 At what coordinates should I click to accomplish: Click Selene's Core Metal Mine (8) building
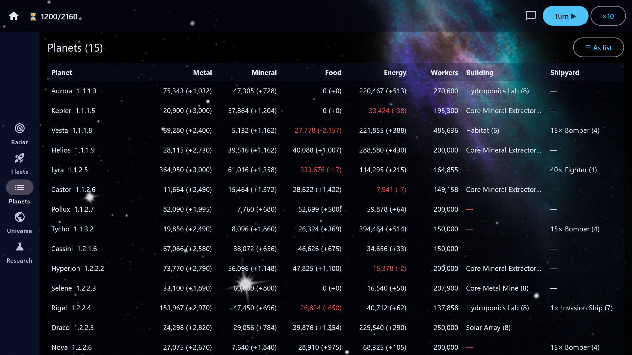pyautogui.click(x=497, y=288)
